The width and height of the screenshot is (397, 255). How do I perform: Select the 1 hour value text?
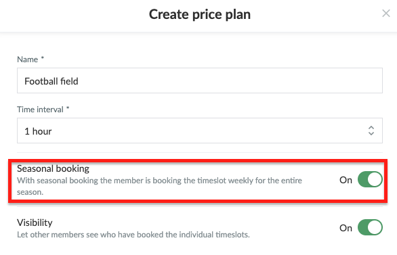(38, 131)
